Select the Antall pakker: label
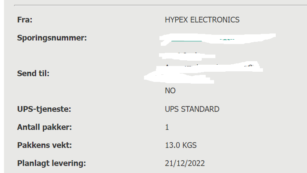307x173 pixels. tap(44, 127)
